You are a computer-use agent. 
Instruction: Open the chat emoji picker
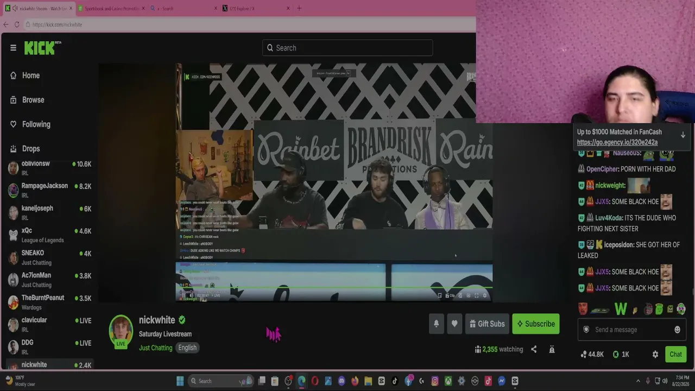(x=677, y=330)
